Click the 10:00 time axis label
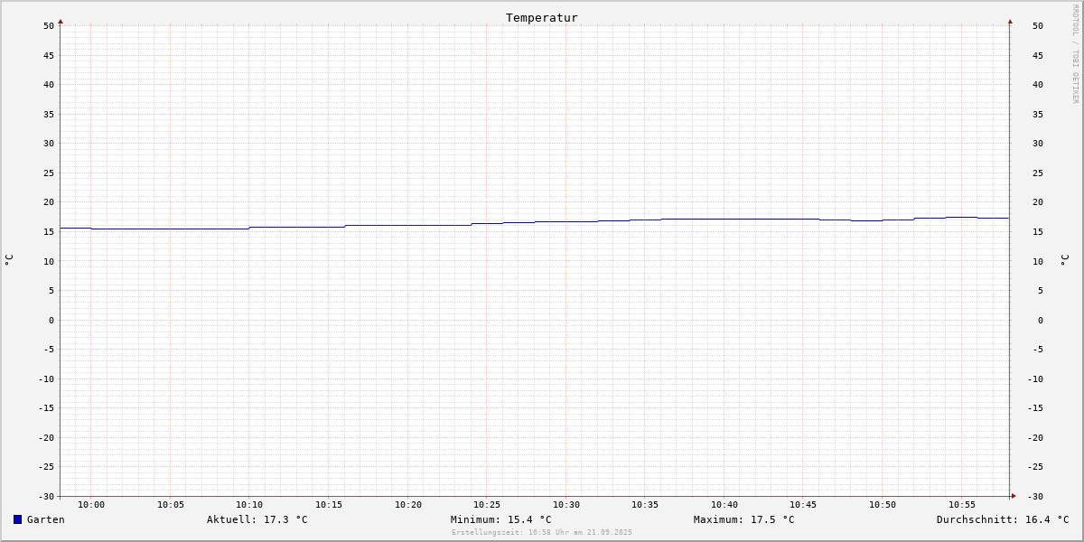This screenshot has width=1084, height=542. point(91,505)
